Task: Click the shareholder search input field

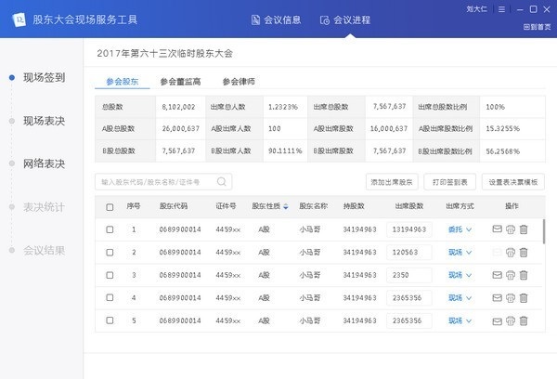Action: point(163,182)
